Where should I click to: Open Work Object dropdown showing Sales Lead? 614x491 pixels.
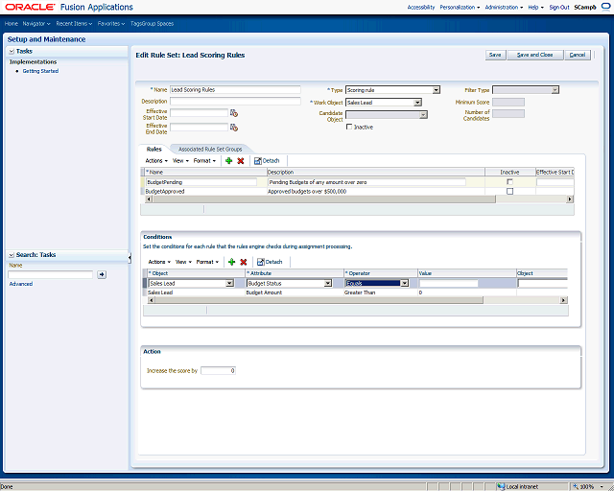click(417, 103)
